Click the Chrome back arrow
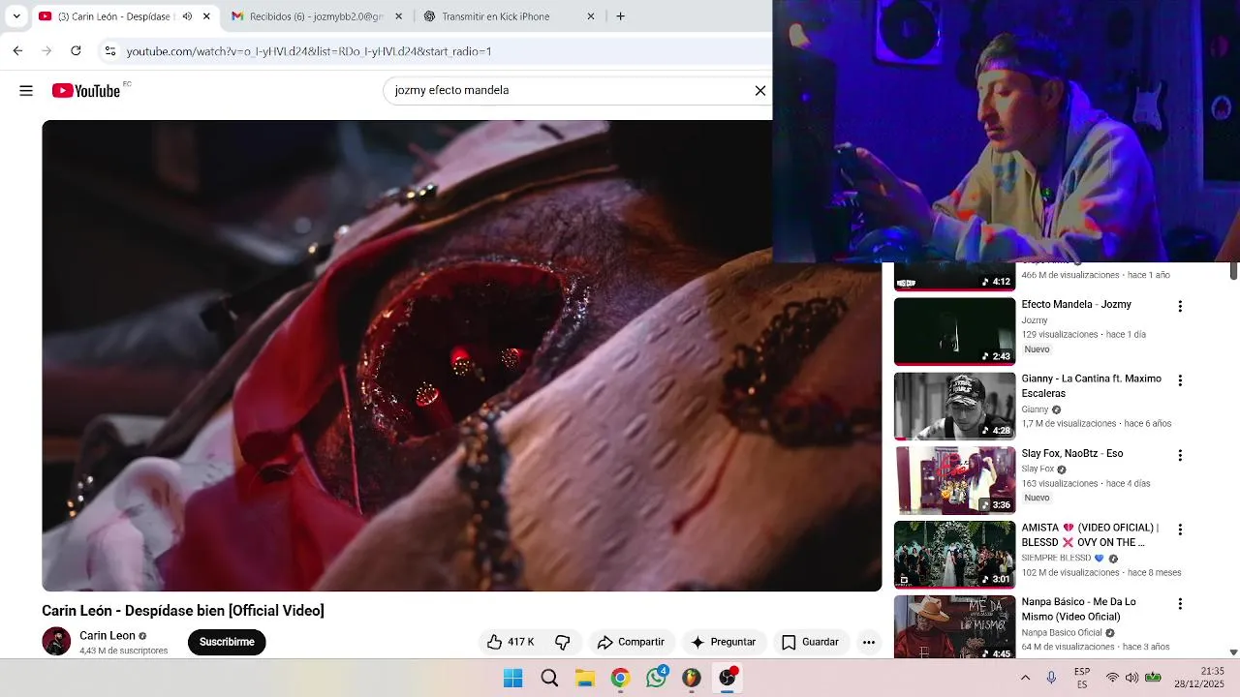This screenshot has height=697, width=1240. tap(17, 51)
